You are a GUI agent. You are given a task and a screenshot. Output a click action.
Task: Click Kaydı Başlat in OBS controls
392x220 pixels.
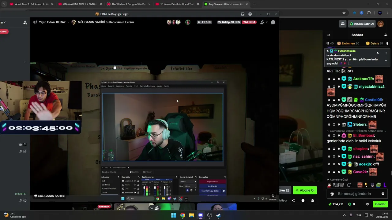213,186
